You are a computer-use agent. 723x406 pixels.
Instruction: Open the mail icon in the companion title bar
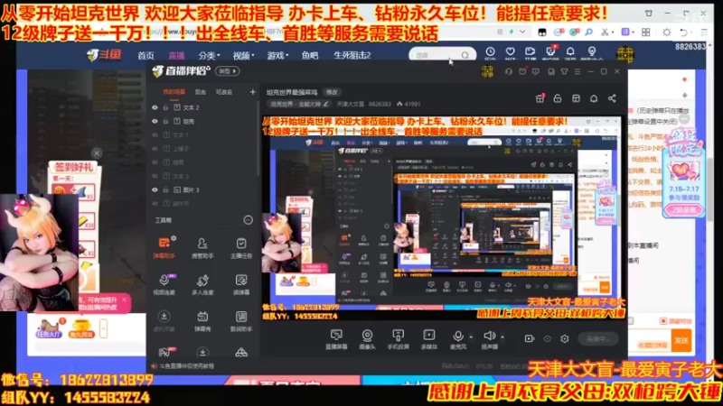tap(522, 71)
